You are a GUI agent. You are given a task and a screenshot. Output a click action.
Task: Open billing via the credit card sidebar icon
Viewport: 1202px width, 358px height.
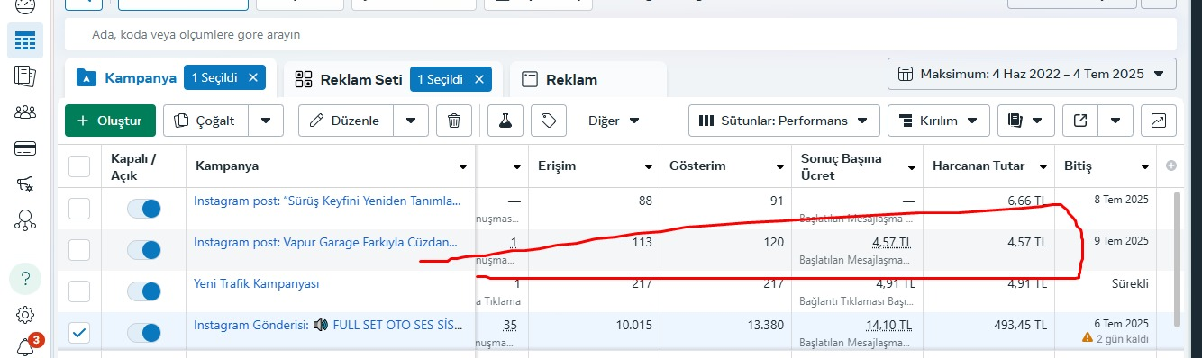(25, 148)
